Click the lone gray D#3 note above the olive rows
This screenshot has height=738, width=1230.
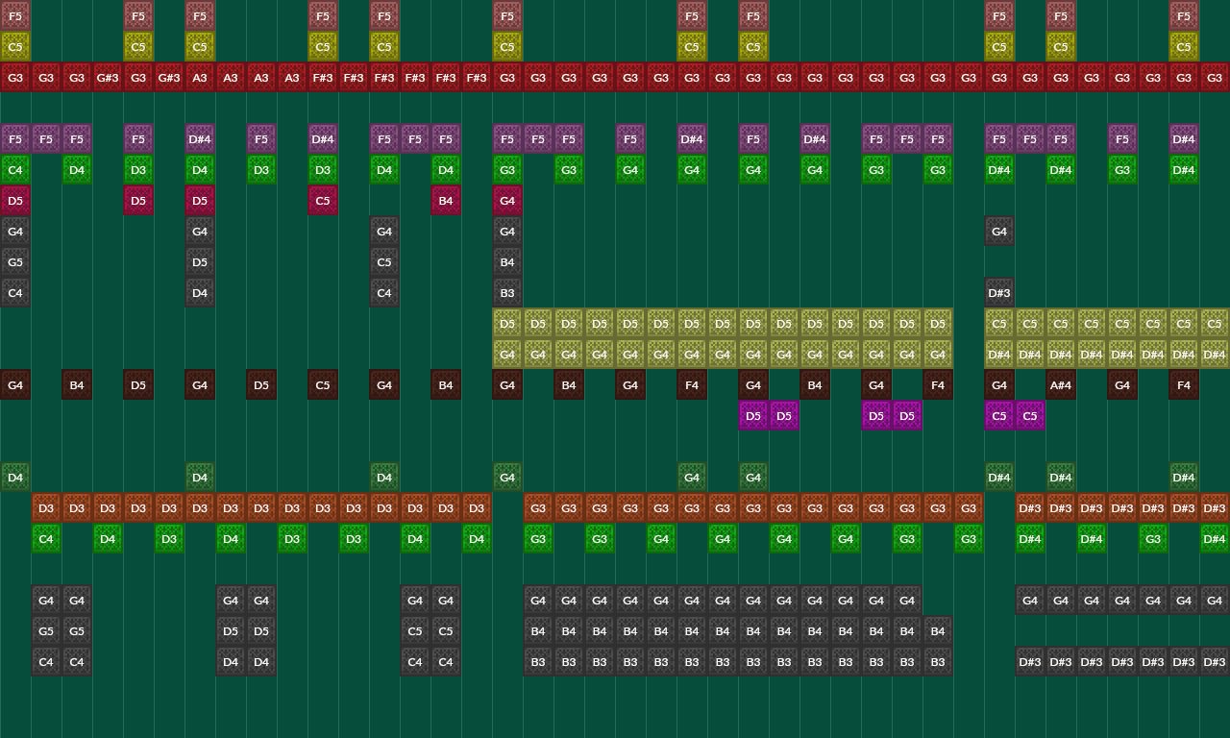pos(999,293)
